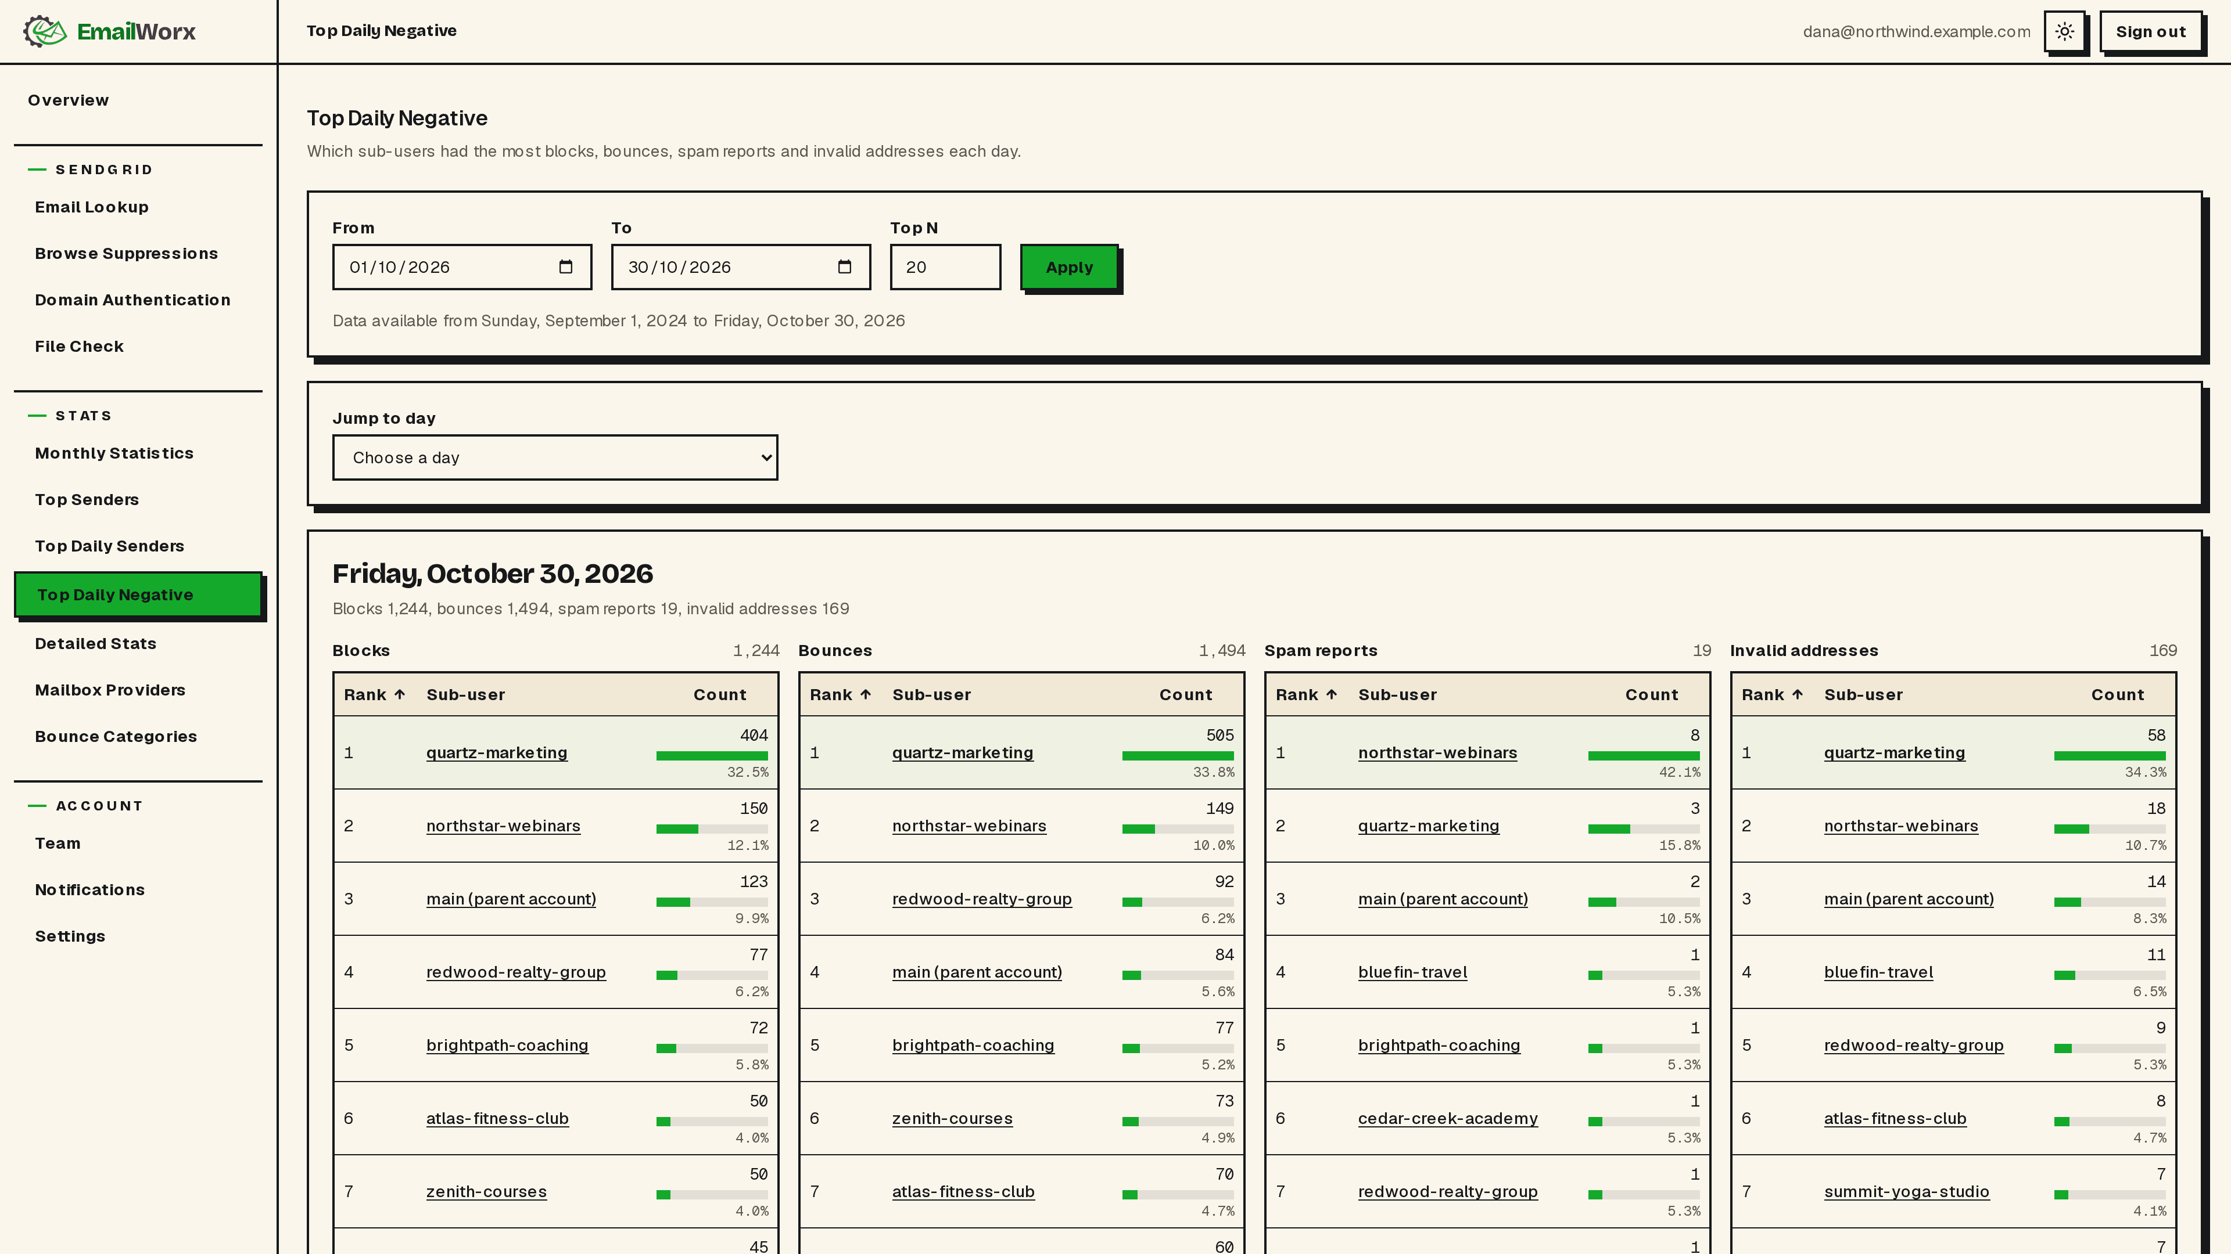Click Count header in Bounces table
This screenshot has height=1254, width=2231.
[1186, 694]
